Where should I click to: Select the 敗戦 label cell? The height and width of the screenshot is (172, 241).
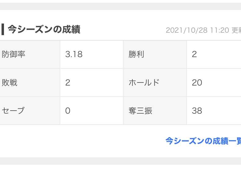tap(30, 82)
